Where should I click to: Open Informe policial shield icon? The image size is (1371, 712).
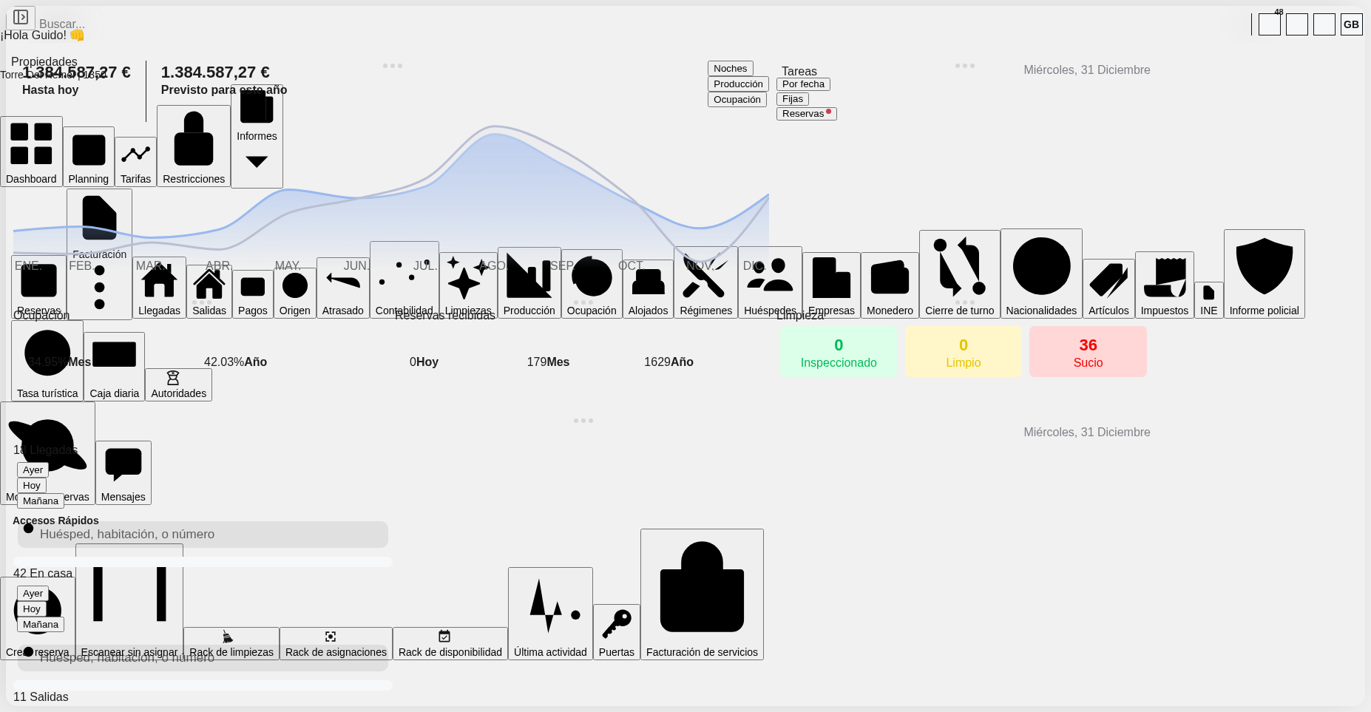click(1264, 274)
